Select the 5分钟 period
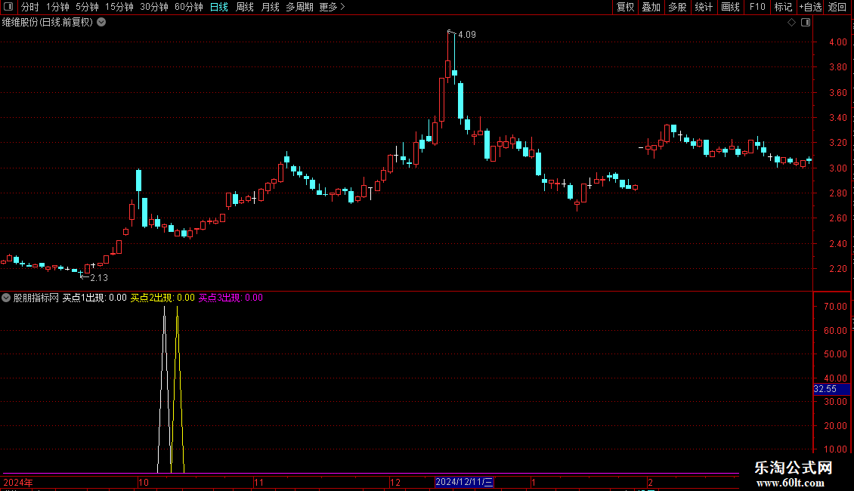854x491 pixels. click(87, 7)
